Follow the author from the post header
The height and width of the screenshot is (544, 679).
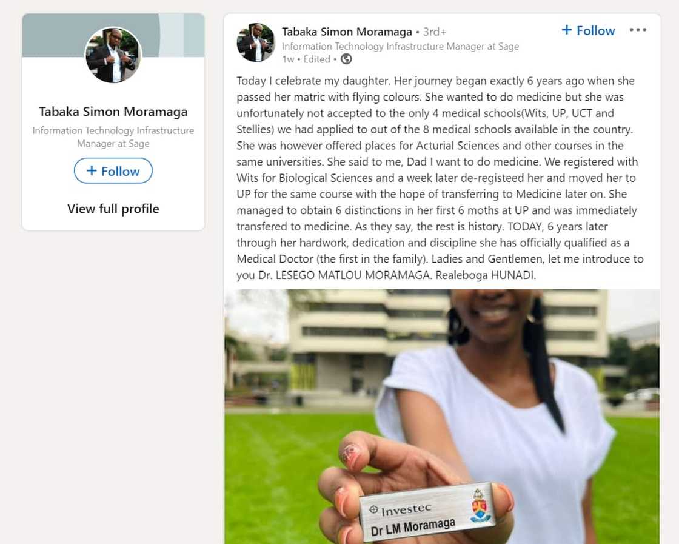pos(588,30)
